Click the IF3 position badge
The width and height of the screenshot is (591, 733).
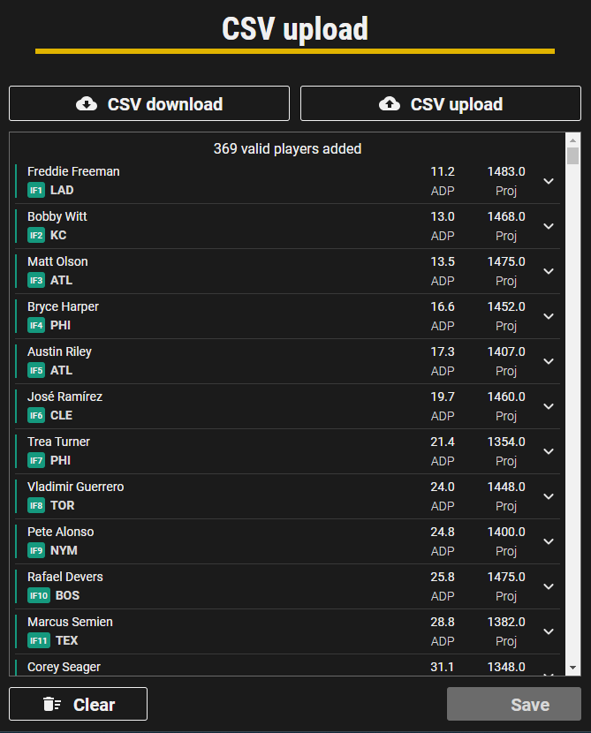click(36, 281)
